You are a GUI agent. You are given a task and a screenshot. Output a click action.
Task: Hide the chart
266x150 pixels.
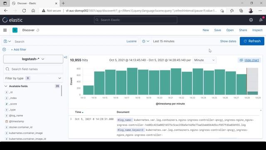249,60
